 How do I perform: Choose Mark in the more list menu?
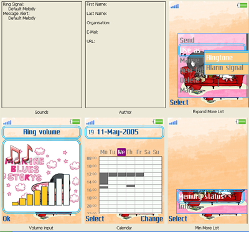pos(187,90)
